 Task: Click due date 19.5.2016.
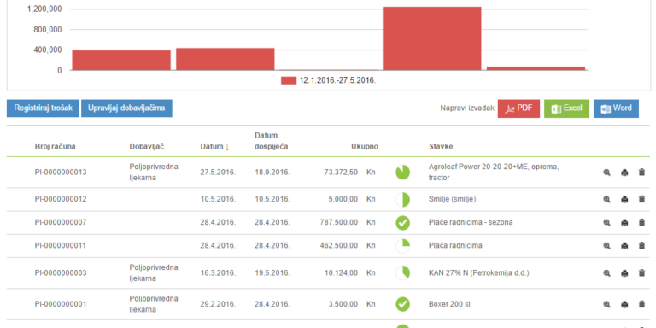tap(272, 272)
